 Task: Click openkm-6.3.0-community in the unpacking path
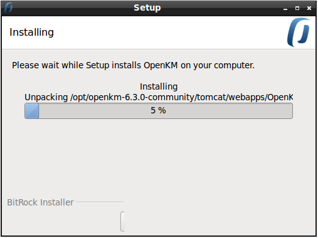pyautogui.click(x=142, y=98)
